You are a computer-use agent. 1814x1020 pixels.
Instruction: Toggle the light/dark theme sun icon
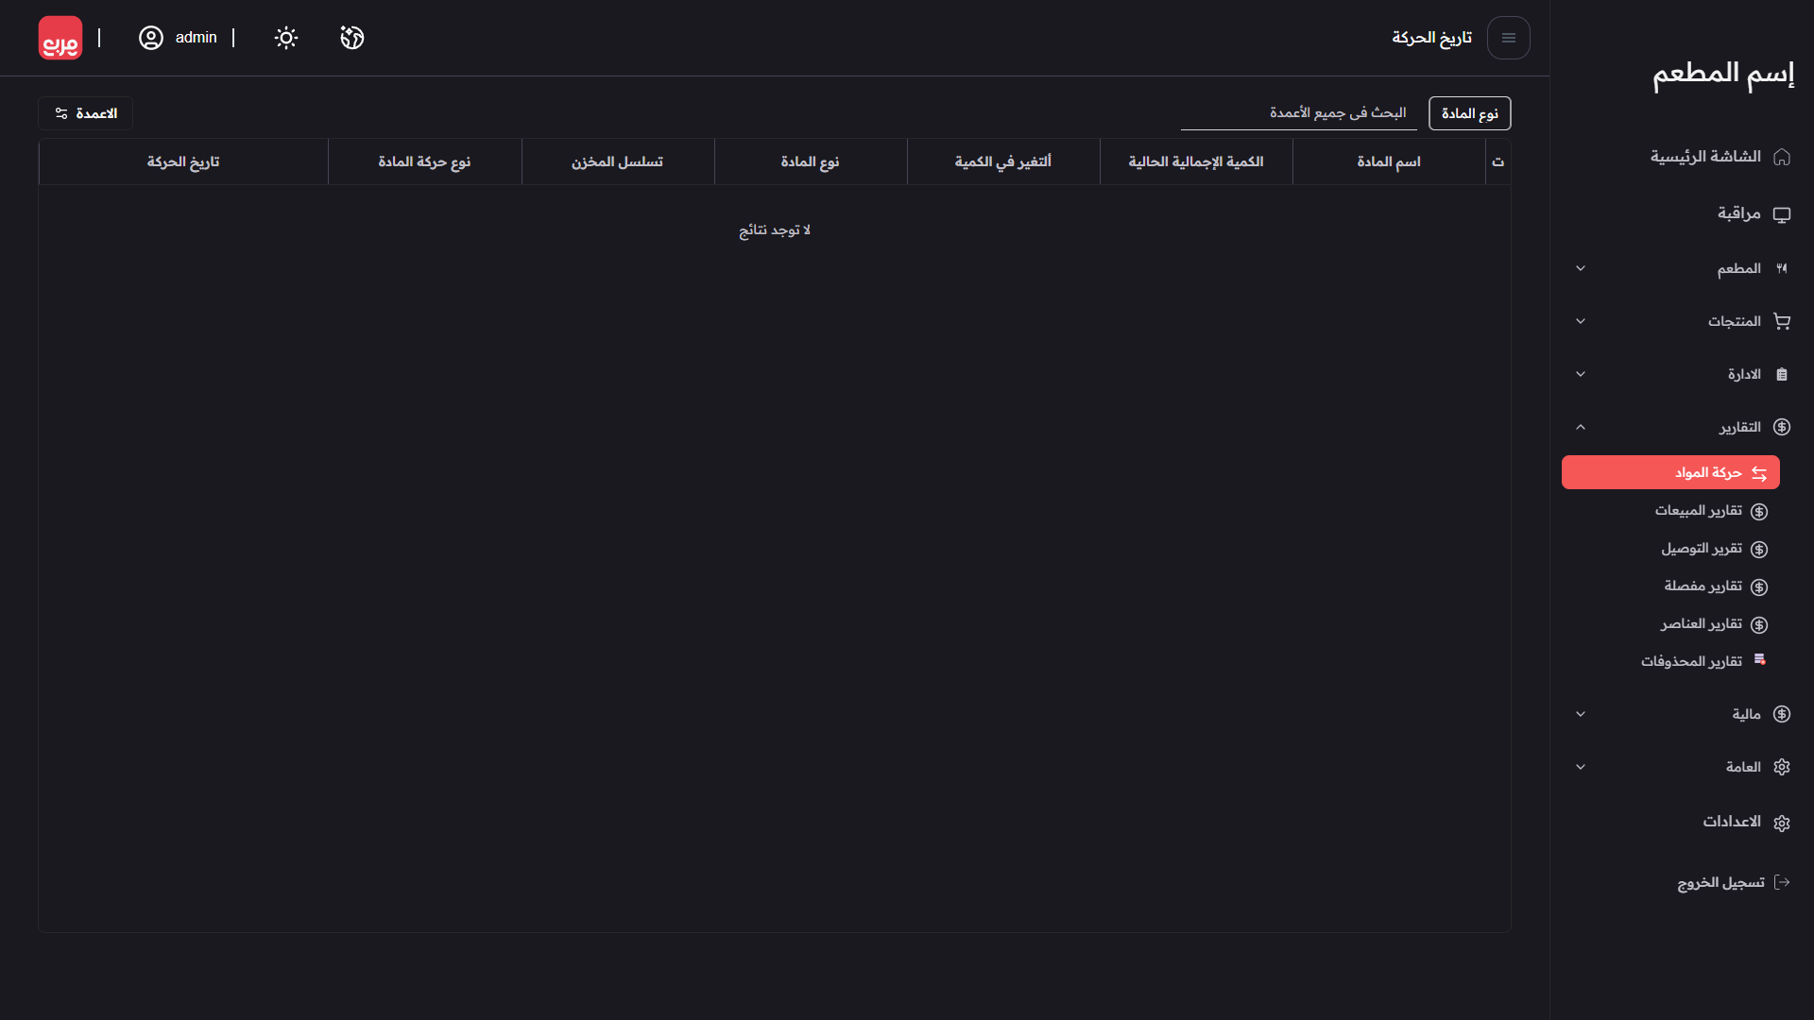[285, 38]
